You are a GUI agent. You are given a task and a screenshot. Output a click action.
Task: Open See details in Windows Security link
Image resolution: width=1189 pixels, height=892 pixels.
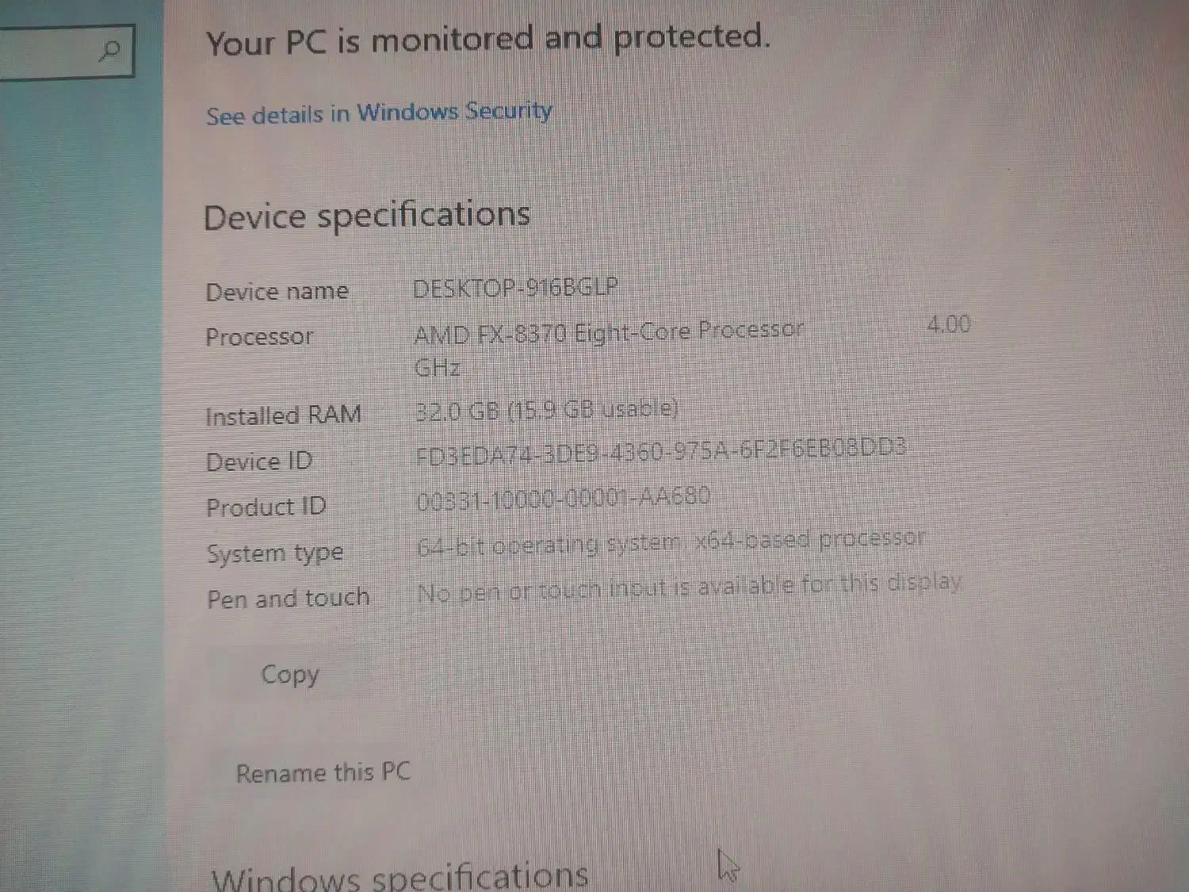click(379, 113)
